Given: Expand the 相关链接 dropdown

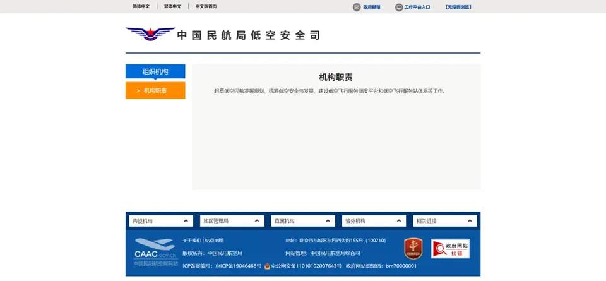Looking at the screenshot, I should point(445,221).
